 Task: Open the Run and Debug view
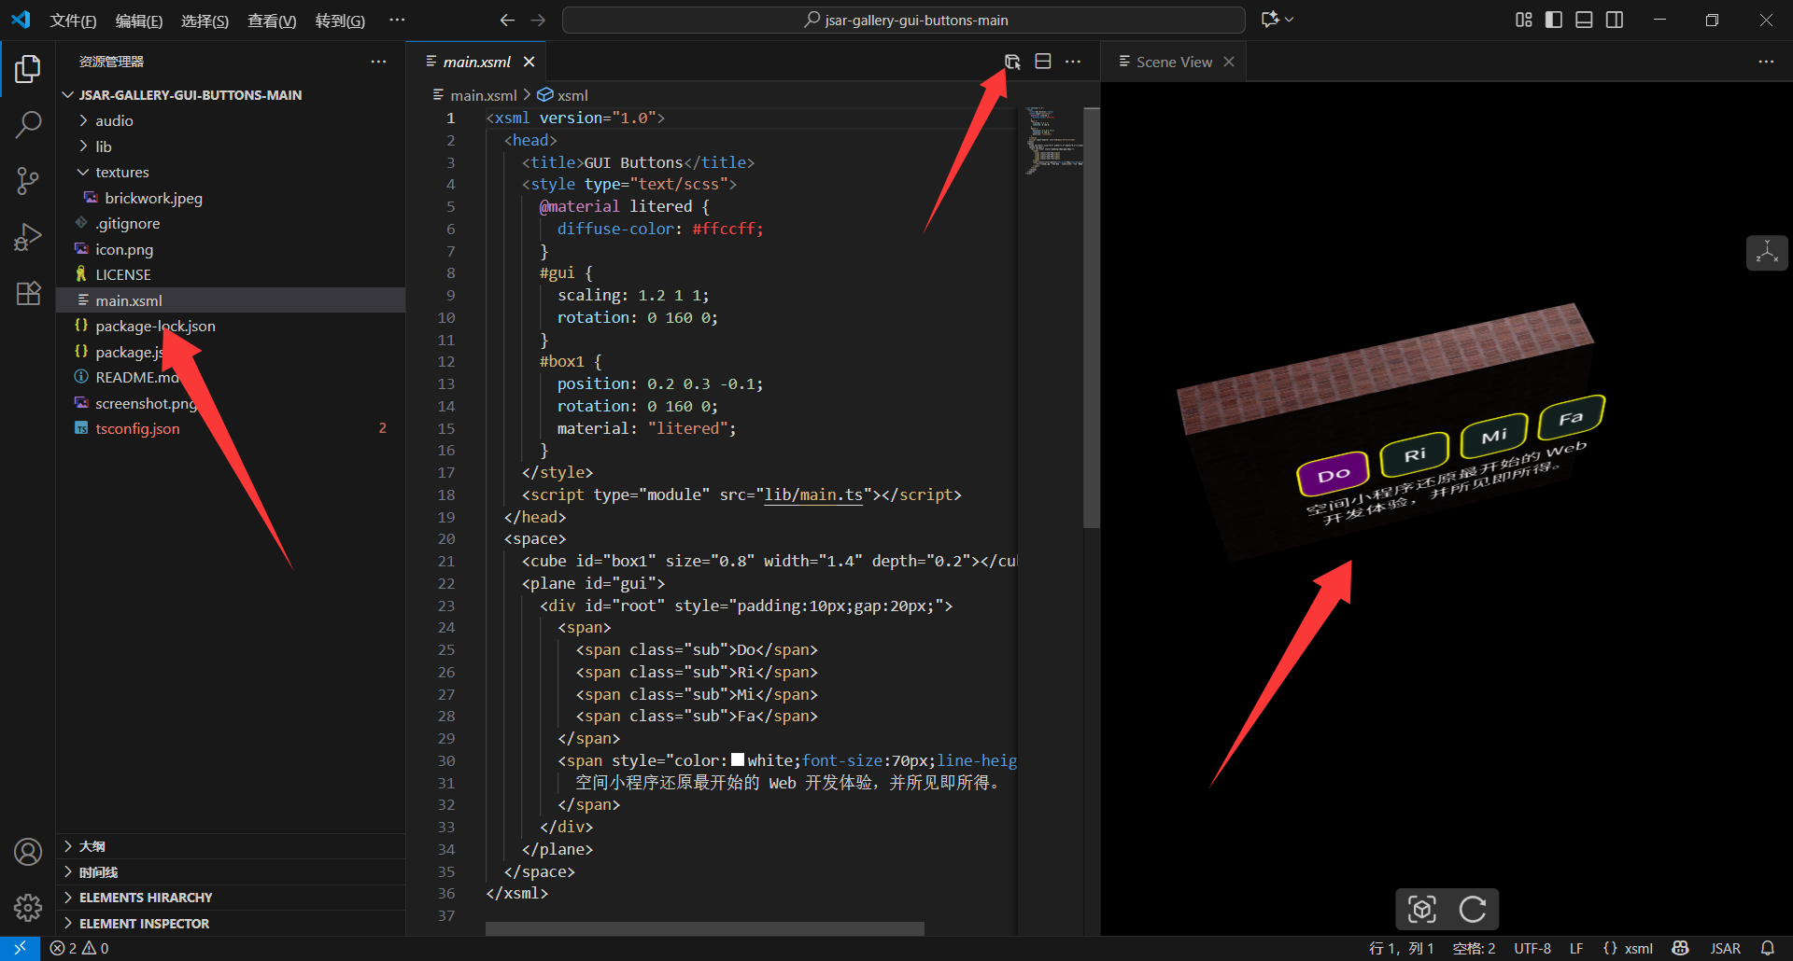click(x=28, y=237)
